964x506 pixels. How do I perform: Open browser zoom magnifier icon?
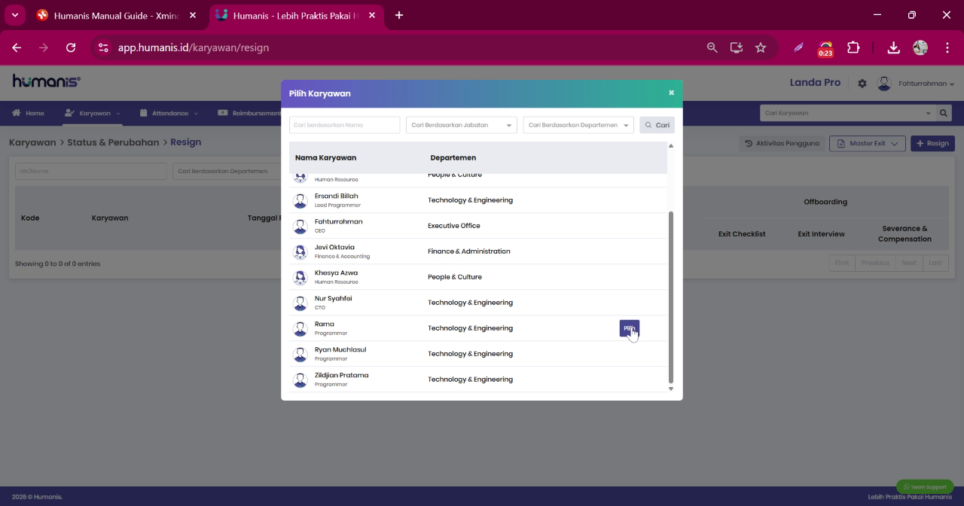click(712, 47)
